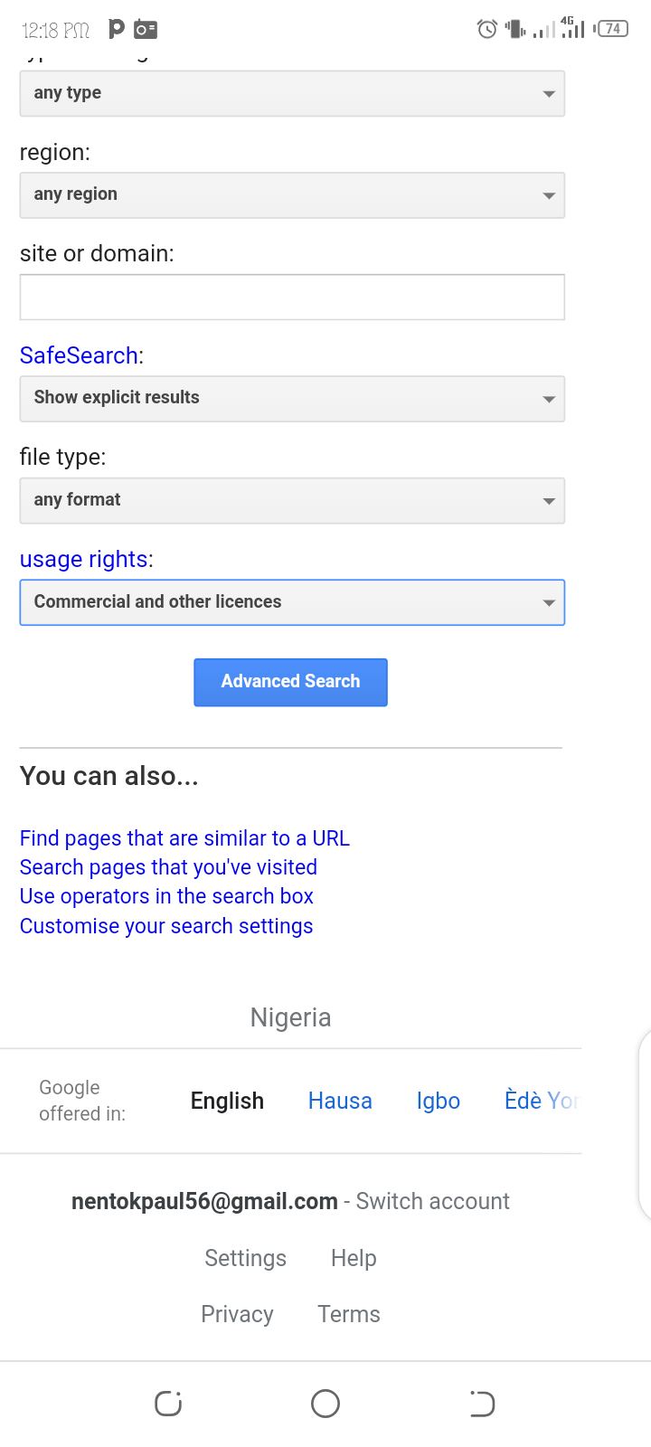651x1447 pixels.
Task: Open the SafeSearch "Show explicit results" dropdown
Action: (x=292, y=398)
